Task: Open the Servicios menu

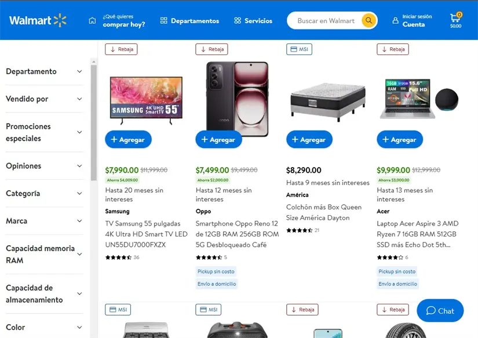Action: coord(258,21)
